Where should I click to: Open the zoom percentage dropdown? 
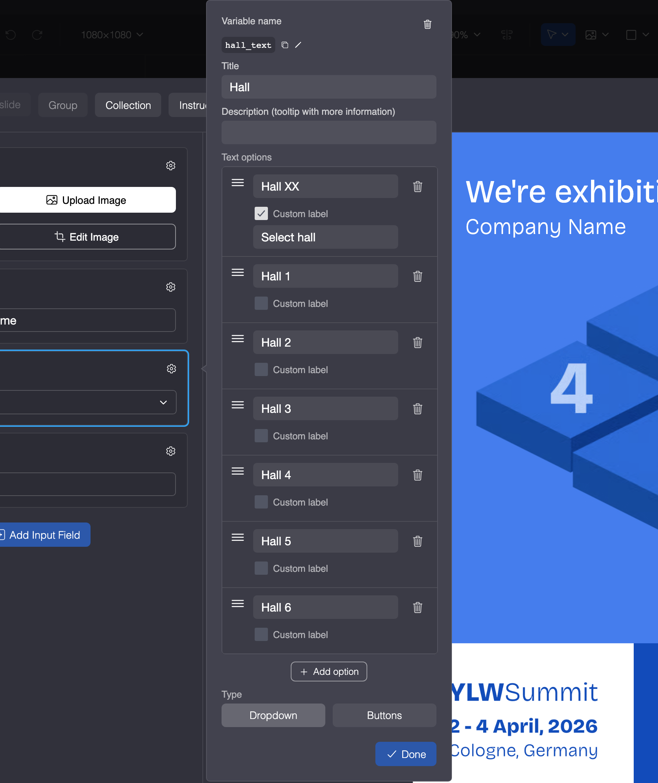click(466, 35)
